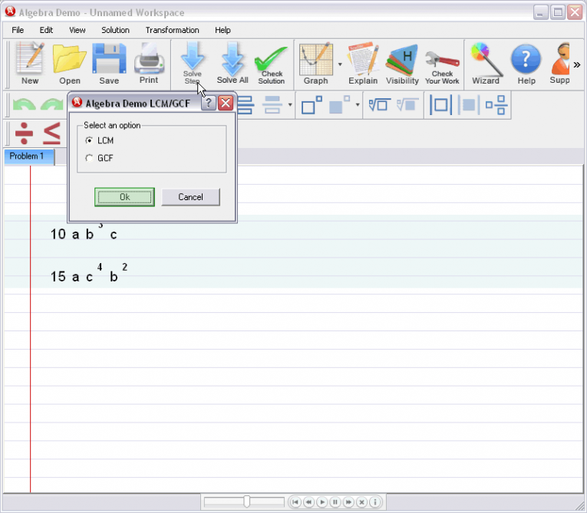Viewport: 587px width, 513px height.
Task: Pause the playback
Action: tap(335, 501)
